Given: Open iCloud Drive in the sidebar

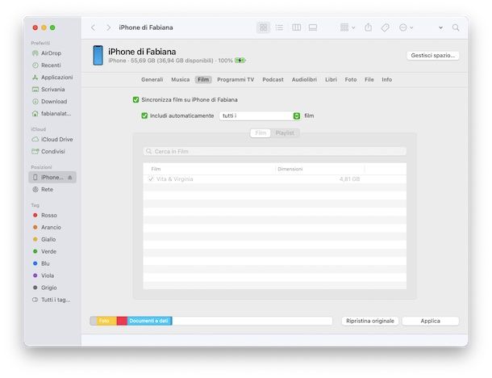Looking at the screenshot, I should 52,139.
